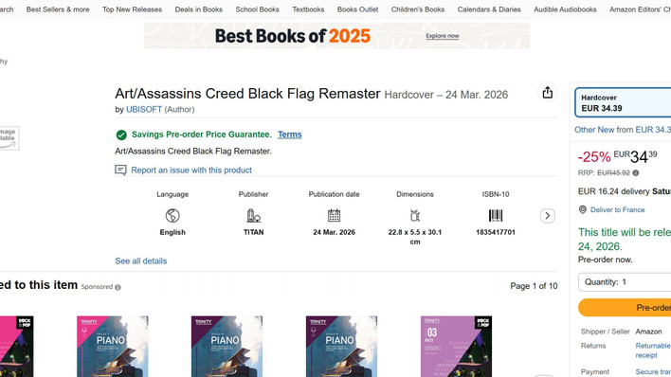This screenshot has width=671, height=377.
Task: Click the Publisher building icon
Action: tap(253, 216)
